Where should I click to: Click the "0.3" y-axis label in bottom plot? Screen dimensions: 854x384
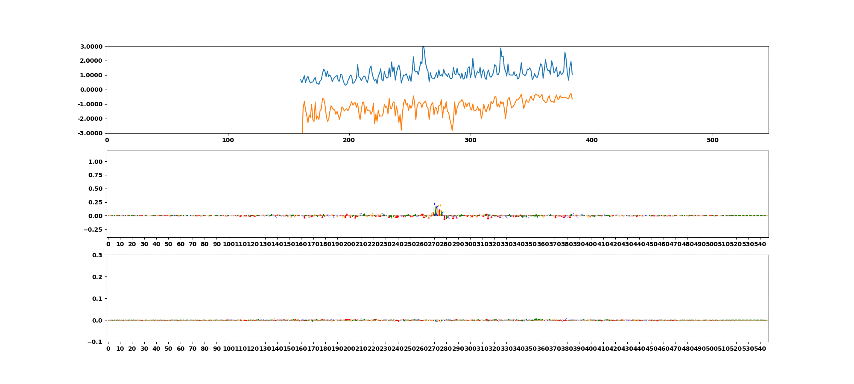pos(97,255)
